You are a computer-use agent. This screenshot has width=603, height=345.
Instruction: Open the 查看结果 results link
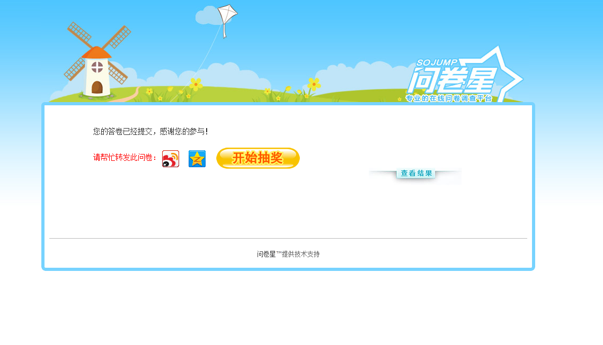click(x=416, y=173)
